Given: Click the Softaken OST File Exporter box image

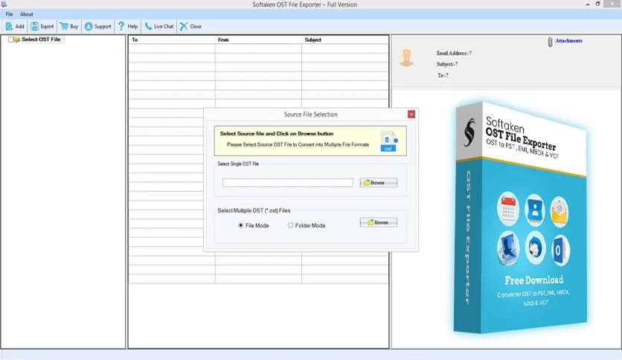Looking at the screenshot, I should click(521, 217).
